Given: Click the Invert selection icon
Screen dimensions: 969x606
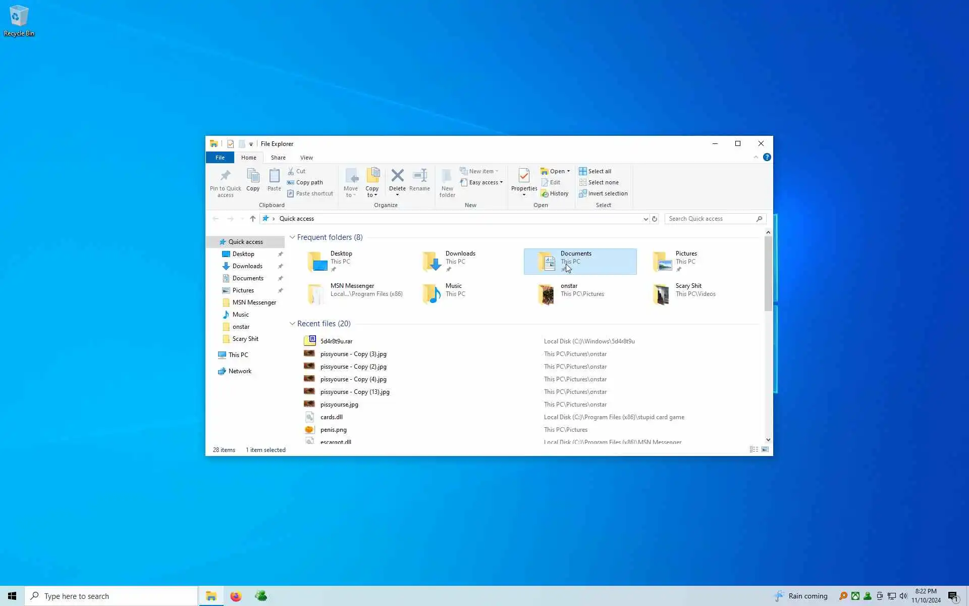Looking at the screenshot, I should (x=583, y=193).
